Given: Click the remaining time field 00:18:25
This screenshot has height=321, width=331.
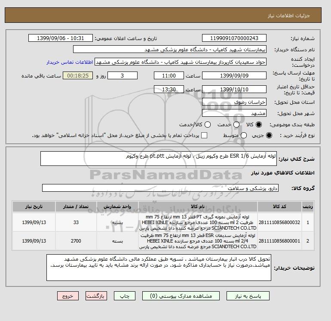Looking at the screenshot, I should click(x=78, y=75).
